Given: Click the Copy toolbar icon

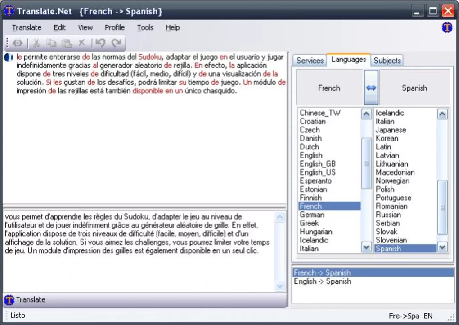Looking at the screenshot, I should (x=51, y=43).
